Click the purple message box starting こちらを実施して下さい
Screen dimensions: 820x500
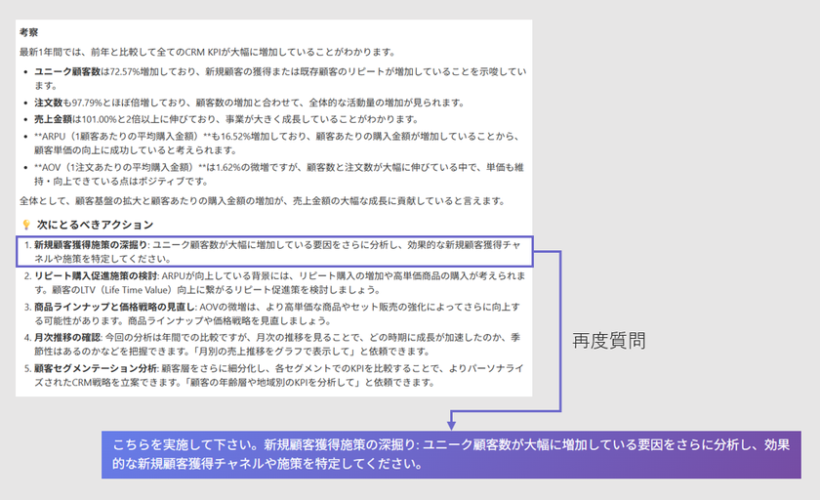451,454
